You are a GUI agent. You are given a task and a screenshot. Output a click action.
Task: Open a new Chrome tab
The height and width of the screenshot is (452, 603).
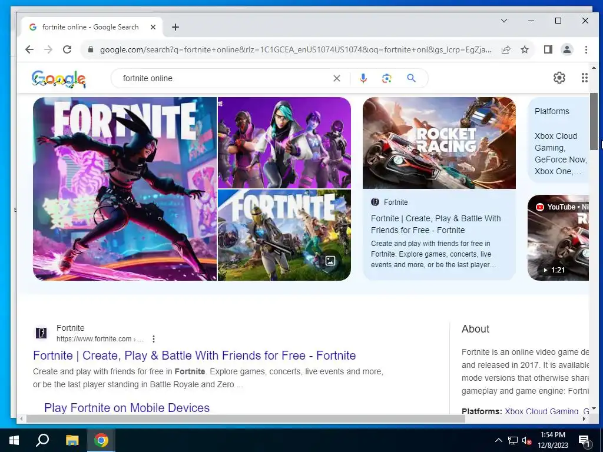[175, 27]
